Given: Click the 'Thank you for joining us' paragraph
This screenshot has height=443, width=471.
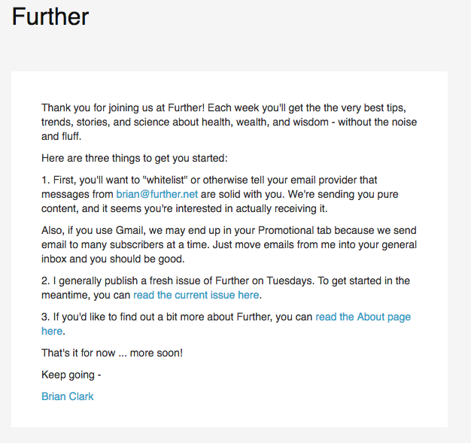Looking at the screenshot, I should (229, 122).
